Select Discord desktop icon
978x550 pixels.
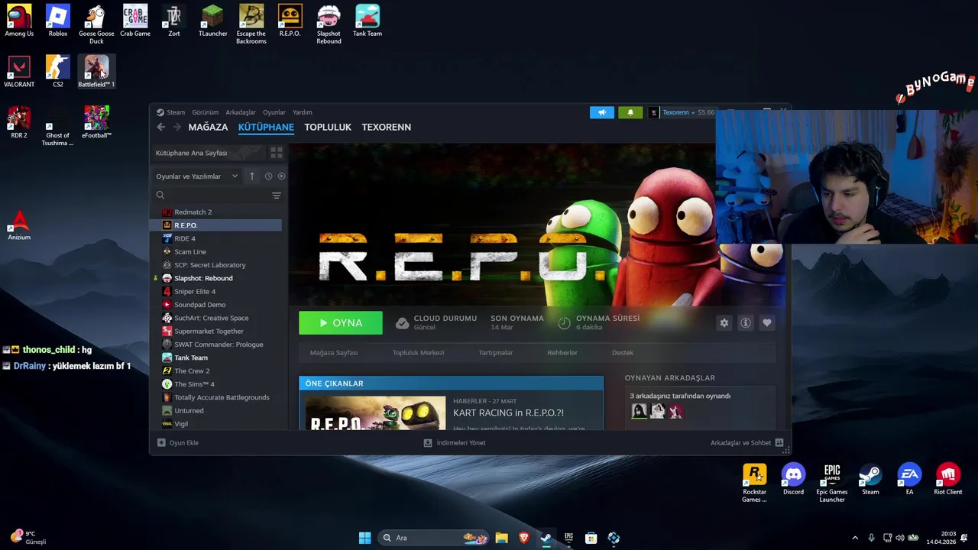click(793, 479)
